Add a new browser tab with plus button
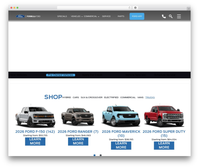The image size is (199, 168). pyautogui.click(x=189, y=9)
